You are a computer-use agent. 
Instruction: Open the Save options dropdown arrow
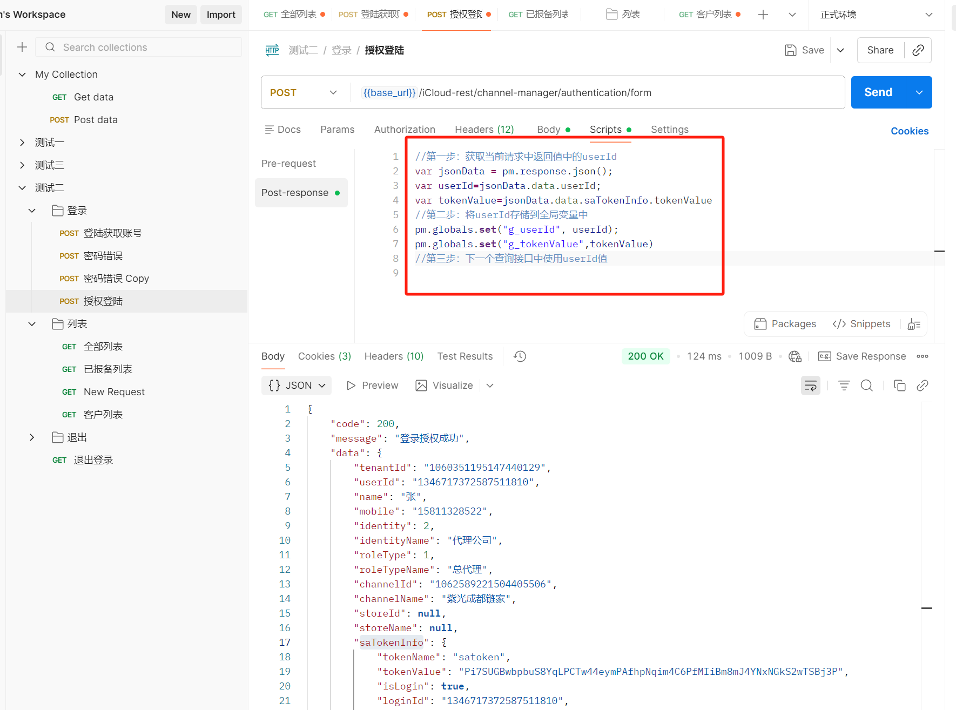pos(840,50)
